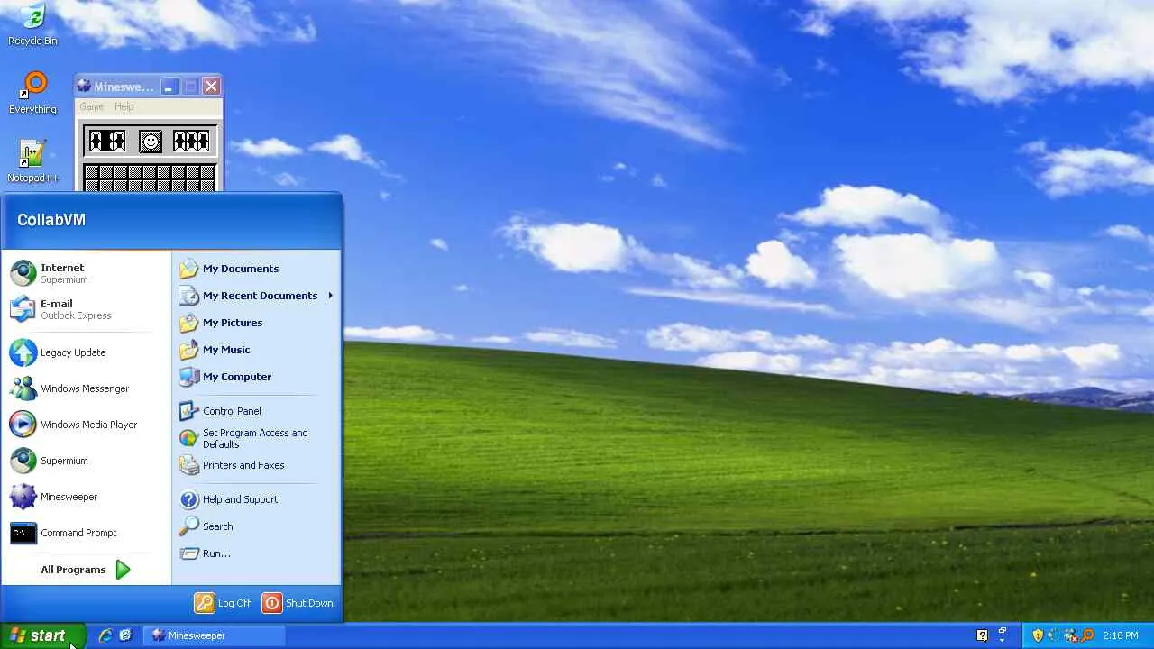Open the Game menu in Minesweeper
This screenshot has height=649, width=1154.
click(x=92, y=106)
